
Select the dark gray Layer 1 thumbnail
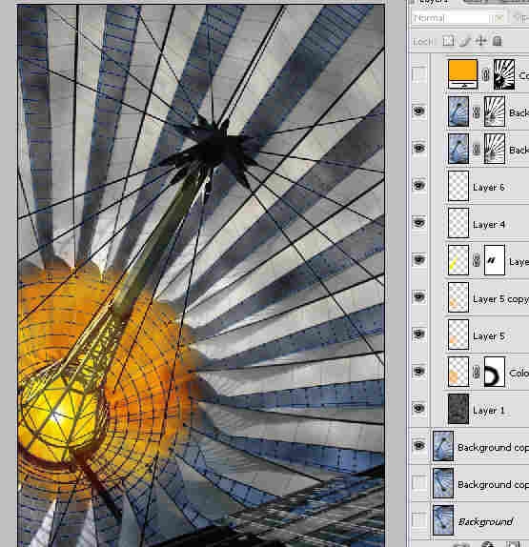click(458, 409)
